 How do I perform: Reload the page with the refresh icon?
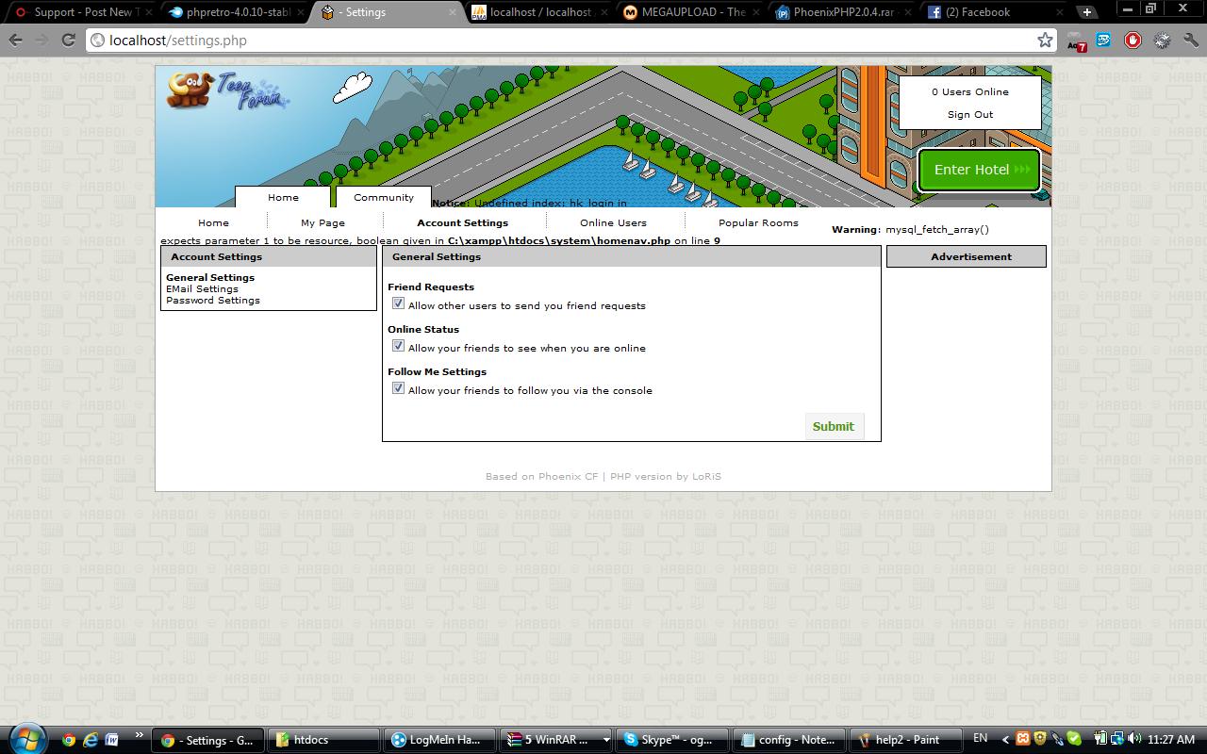click(68, 41)
